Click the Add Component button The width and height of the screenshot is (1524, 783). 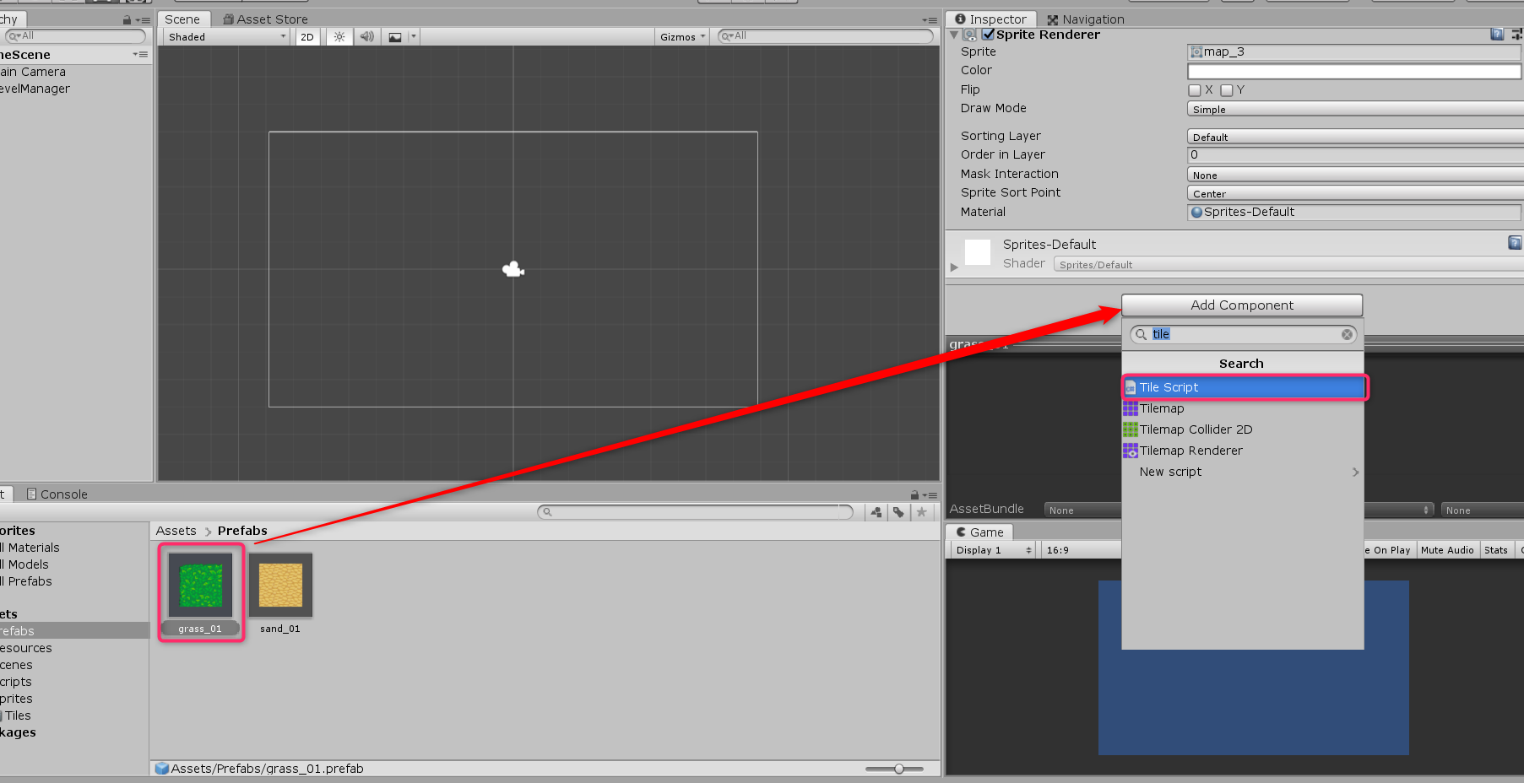click(x=1241, y=305)
